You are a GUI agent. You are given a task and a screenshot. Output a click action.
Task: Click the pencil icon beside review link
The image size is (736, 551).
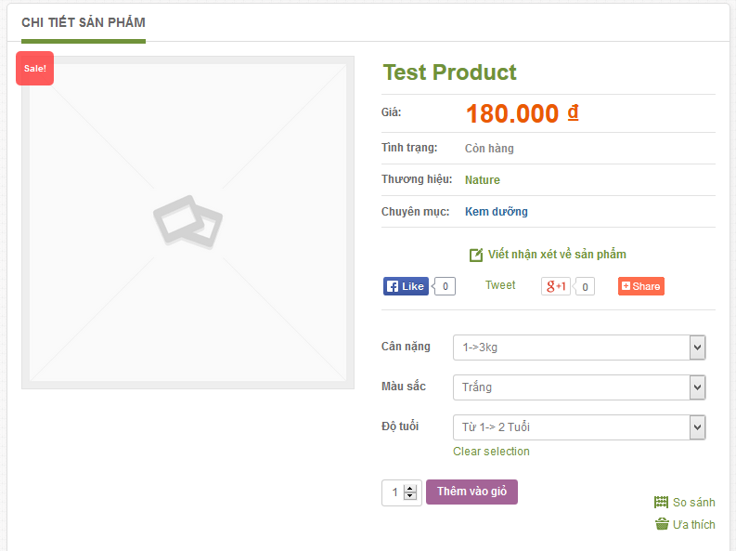click(476, 255)
